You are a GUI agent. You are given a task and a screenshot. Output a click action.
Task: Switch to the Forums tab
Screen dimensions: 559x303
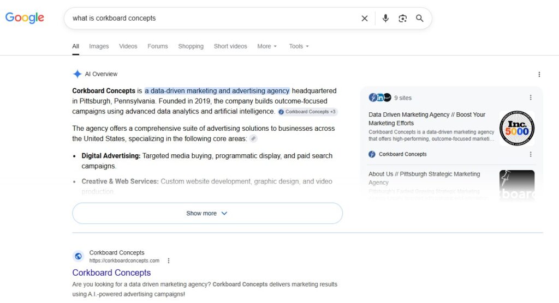click(x=158, y=46)
